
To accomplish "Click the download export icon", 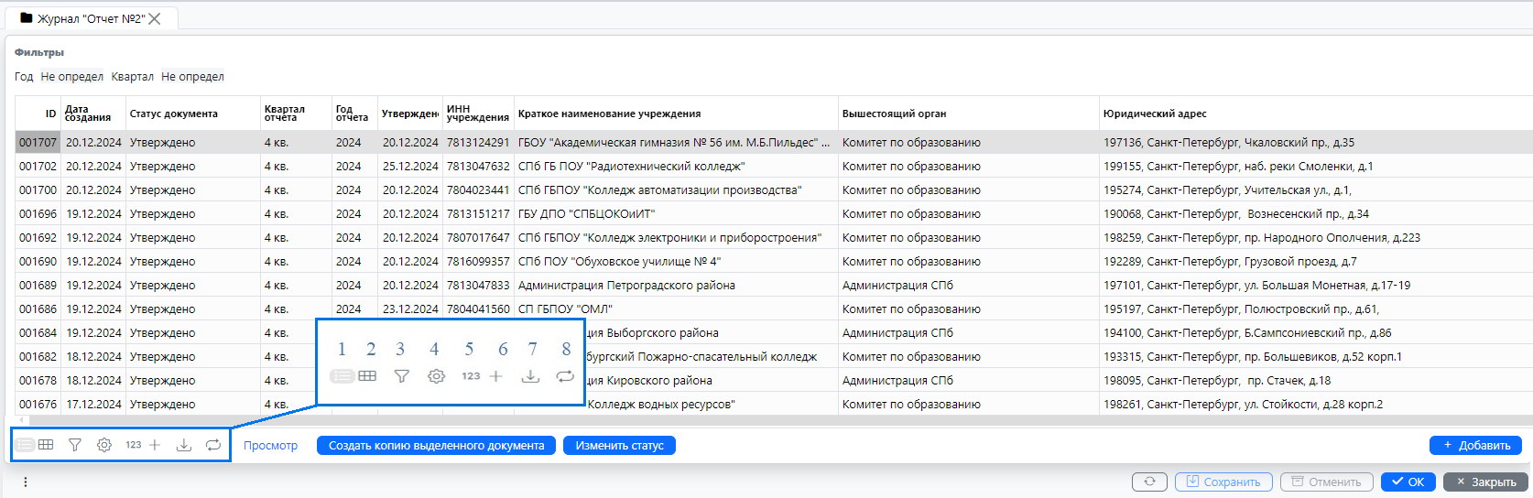I will pos(184,445).
